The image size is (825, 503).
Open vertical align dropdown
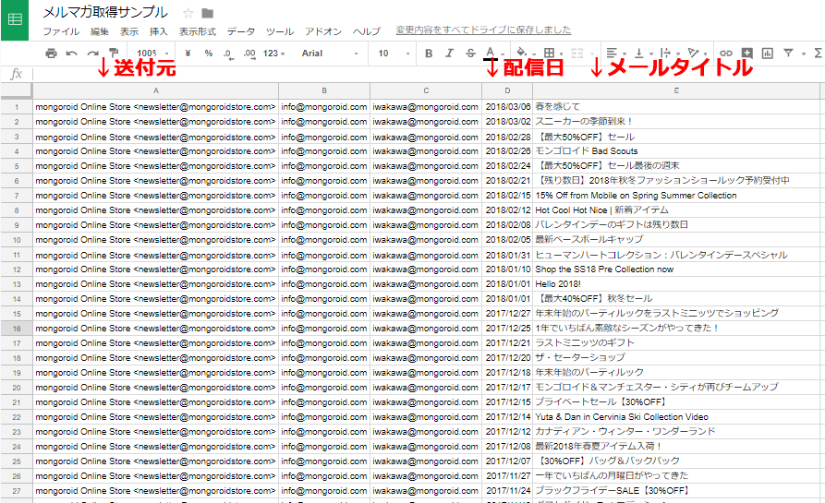pos(643,54)
